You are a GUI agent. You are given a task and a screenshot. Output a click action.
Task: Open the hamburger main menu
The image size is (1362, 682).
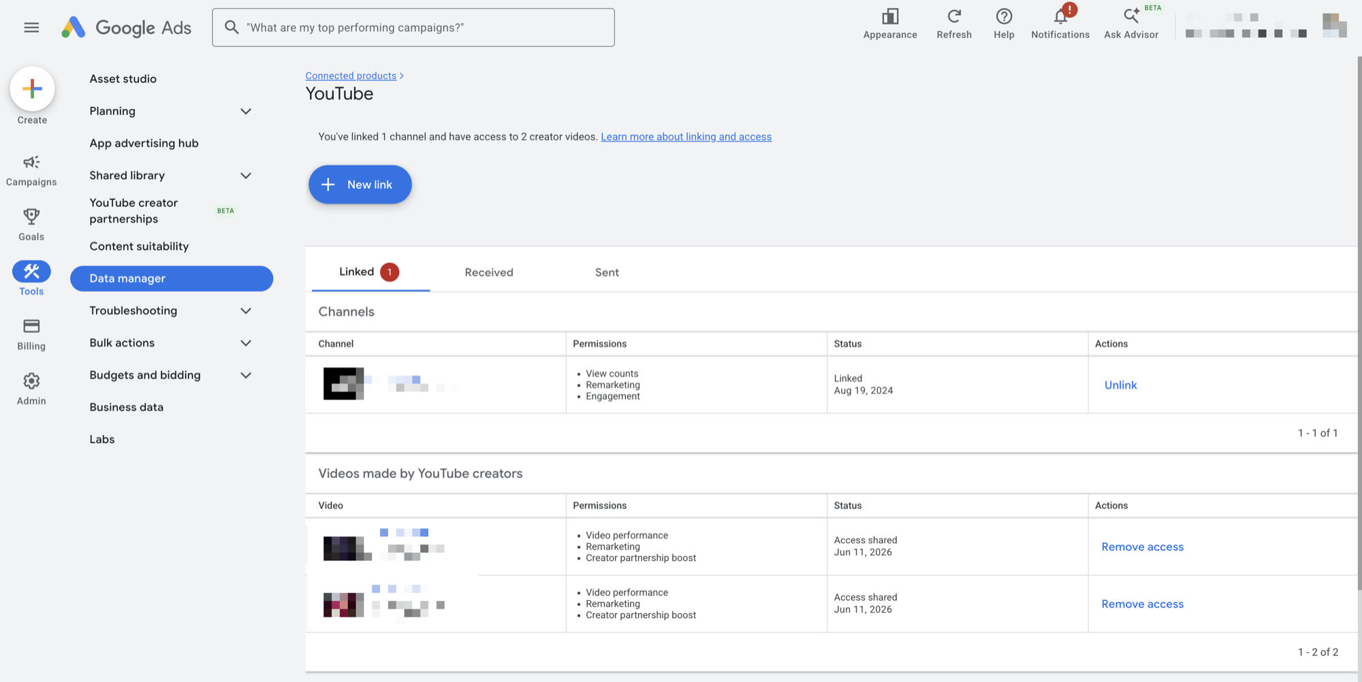coord(31,27)
